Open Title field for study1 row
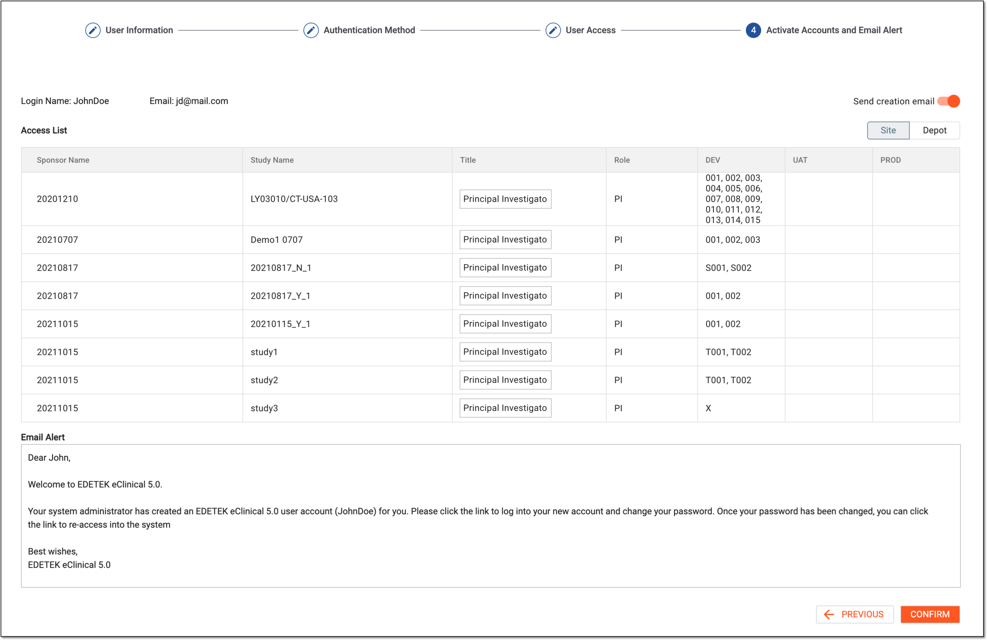 click(x=505, y=352)
